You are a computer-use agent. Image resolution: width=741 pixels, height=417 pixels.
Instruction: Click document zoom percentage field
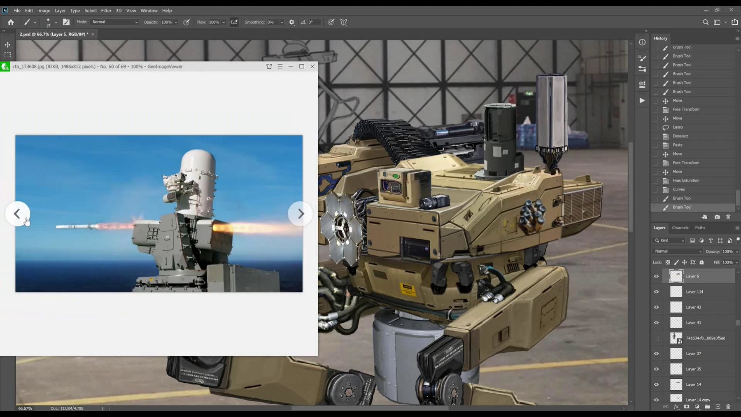[25, 408]
